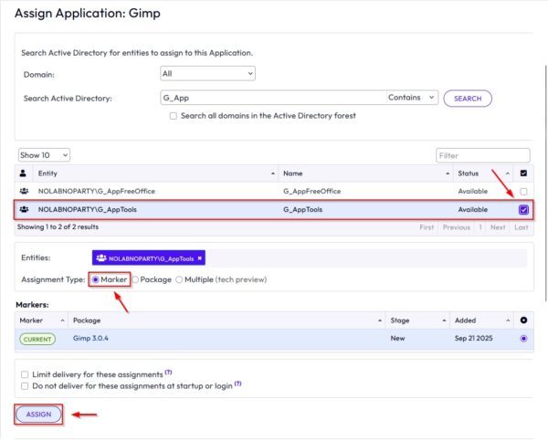548x441 pixels.
Task: Click Showing 1 to 2 of 2 results text
Action: tap(58, 226)
